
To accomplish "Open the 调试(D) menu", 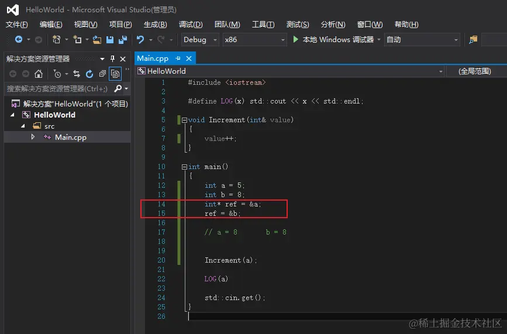I will 191,25.
